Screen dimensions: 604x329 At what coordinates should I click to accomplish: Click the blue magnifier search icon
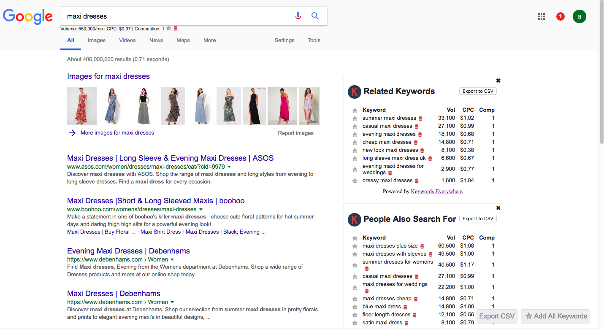tap(315, 16)
